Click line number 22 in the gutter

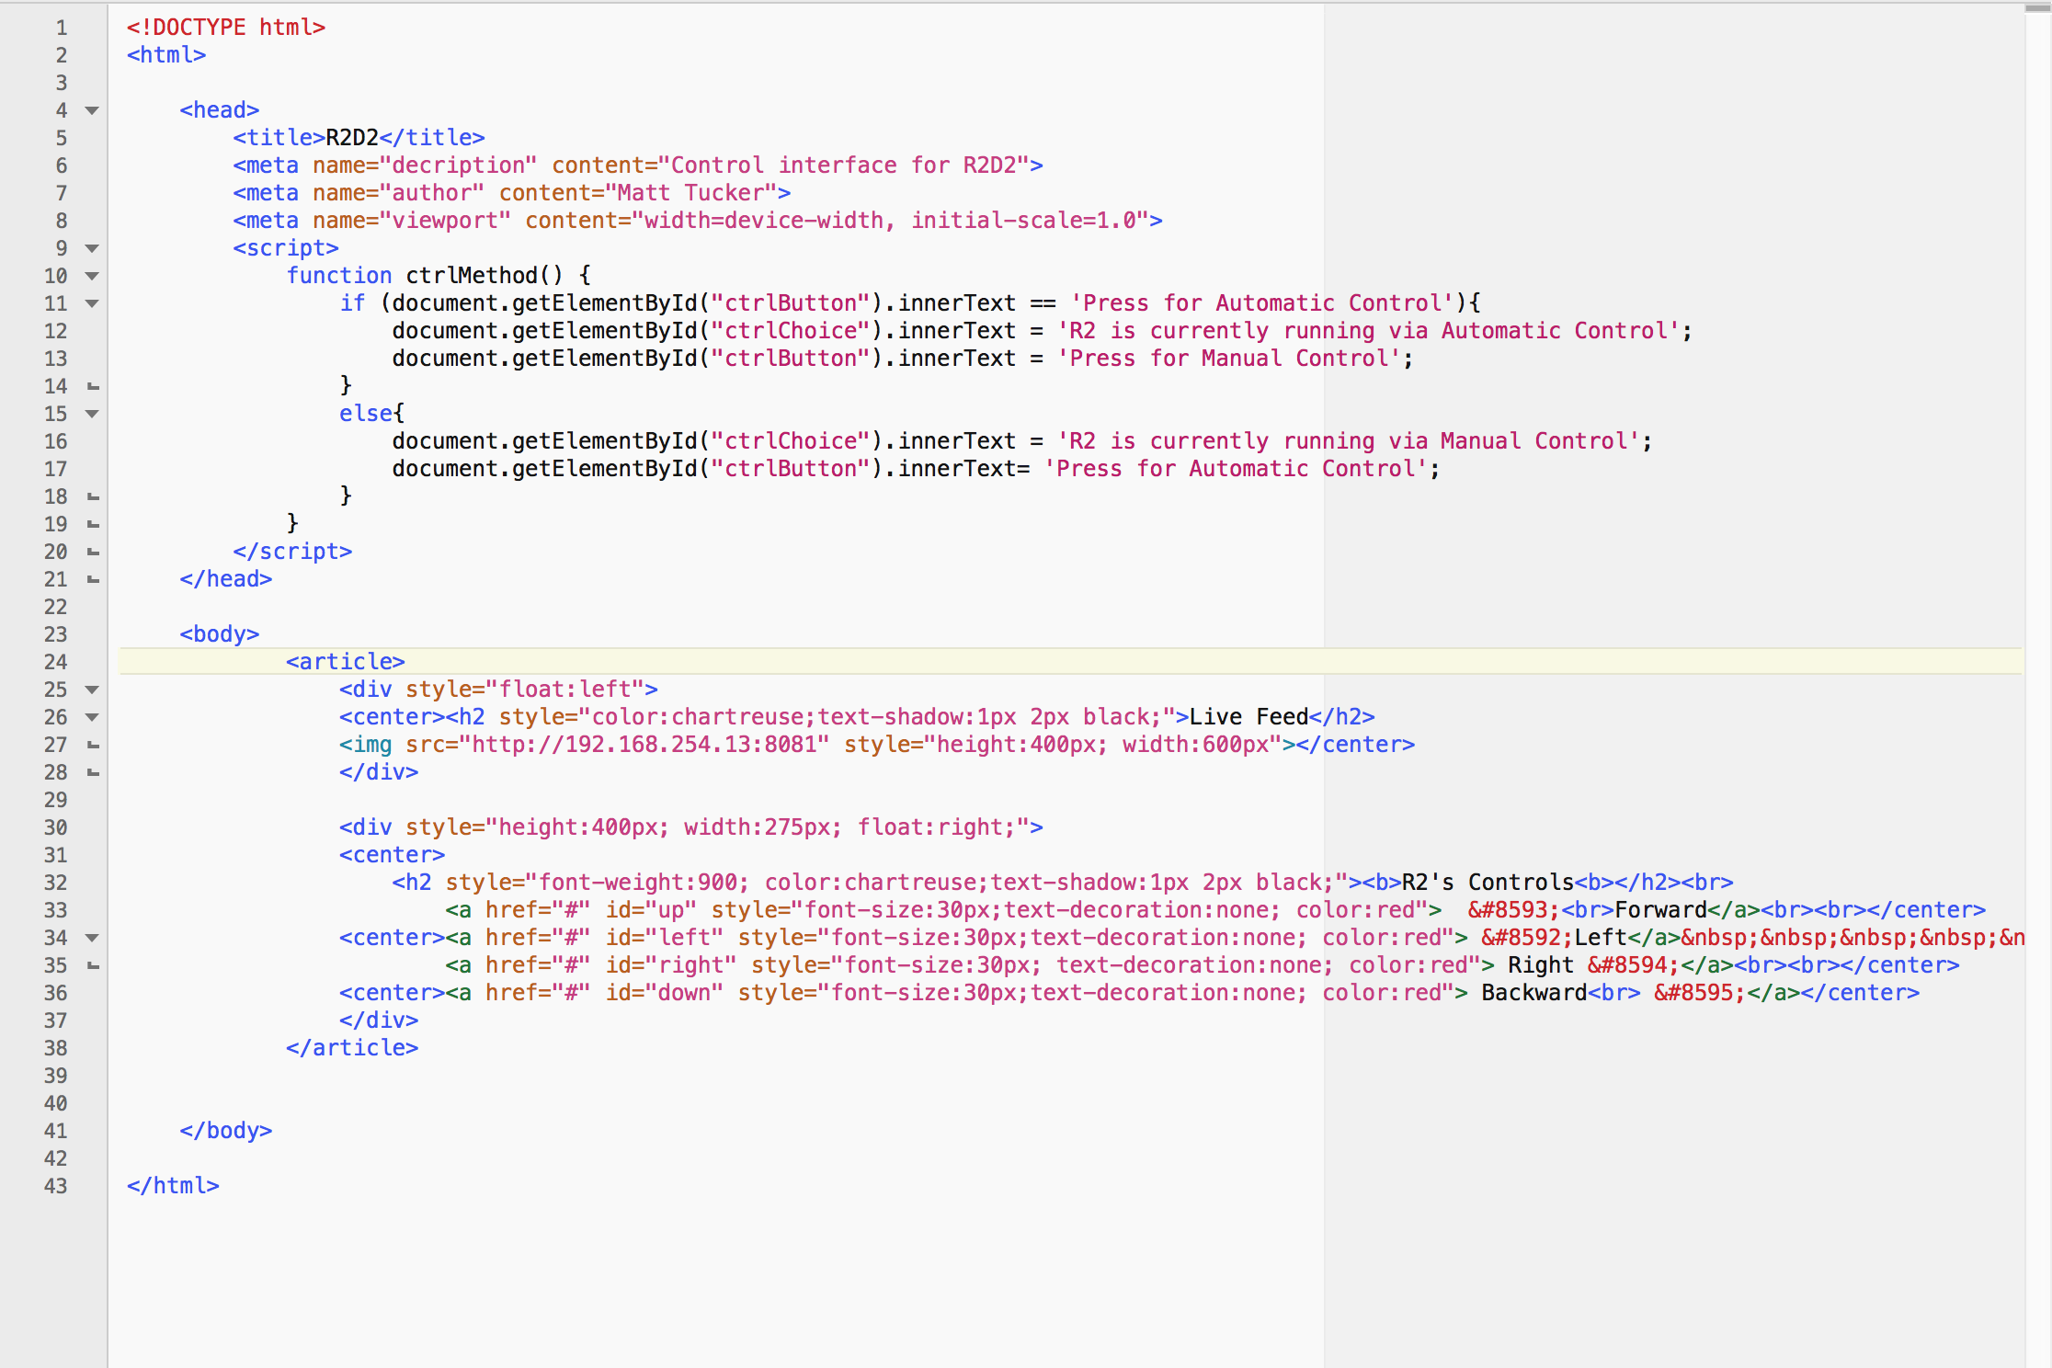pyautogui.click(x=56, y=607)
